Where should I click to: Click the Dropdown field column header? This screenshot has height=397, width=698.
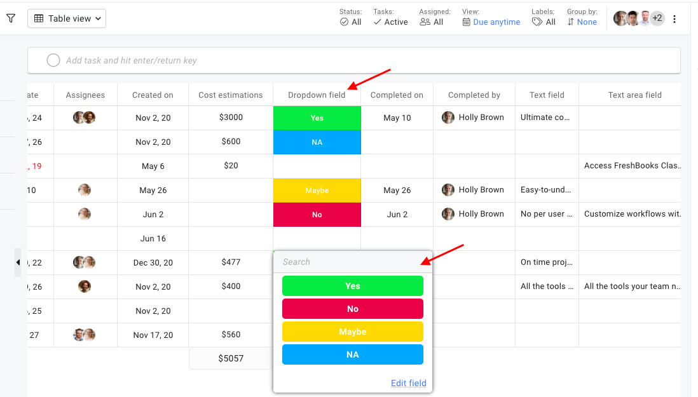pos(317,95)
